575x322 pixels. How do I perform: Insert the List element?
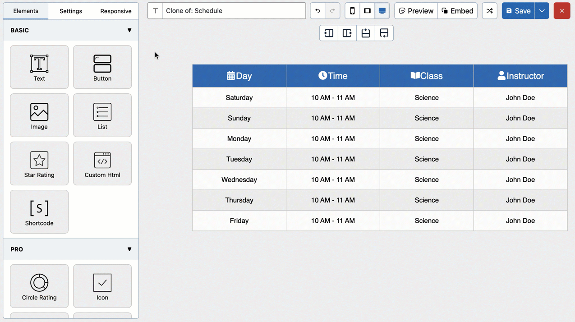pyautogui.click(x=102, y=115)
